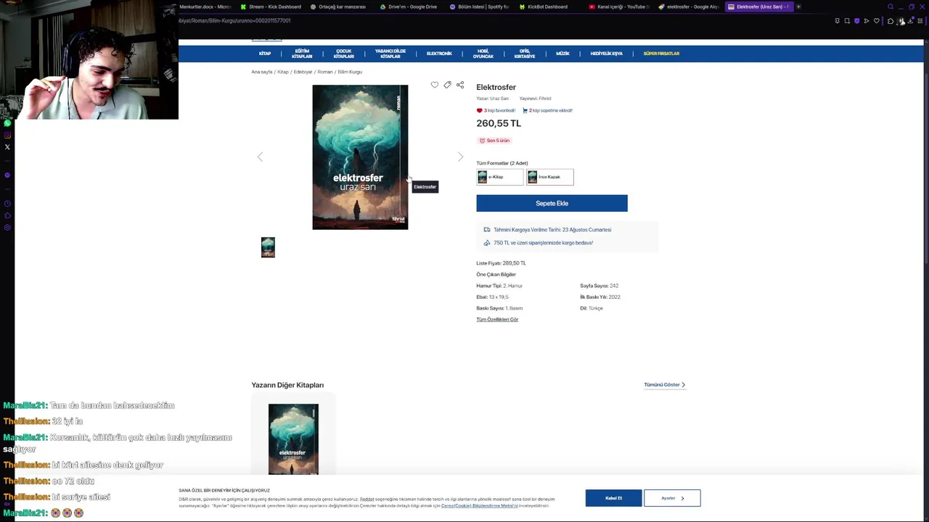Open publisher Fihrist link

[545, 99]
